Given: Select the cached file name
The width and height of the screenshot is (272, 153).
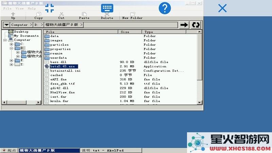Looking at the screenshot, I should pos(56,75).
